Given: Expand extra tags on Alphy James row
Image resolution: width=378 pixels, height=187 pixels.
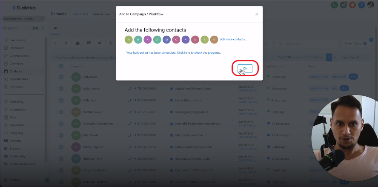Looking at the screenshot, I should (344, 88).
